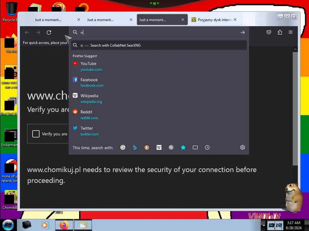Go back with the left arrow button

[27, 32]
